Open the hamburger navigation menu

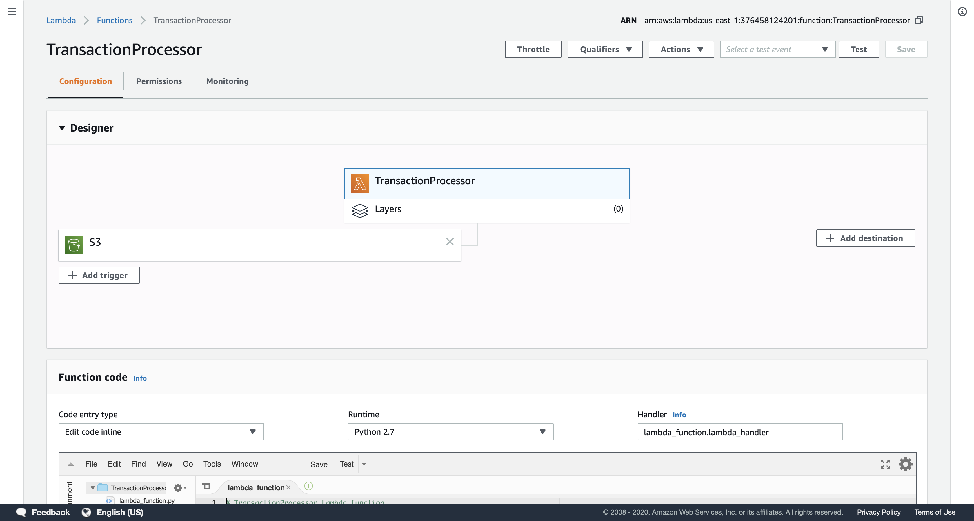[11, 12]
